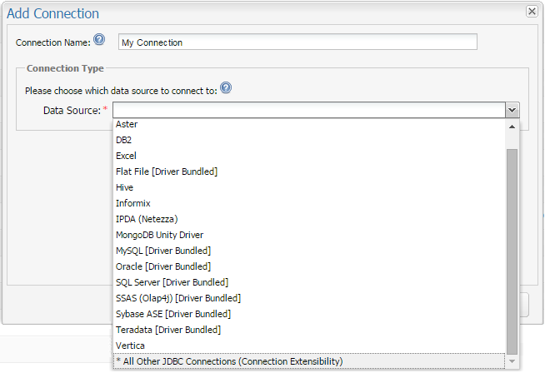
Task: Choose Vertica as the data source
Action: [x=130, y=345]
